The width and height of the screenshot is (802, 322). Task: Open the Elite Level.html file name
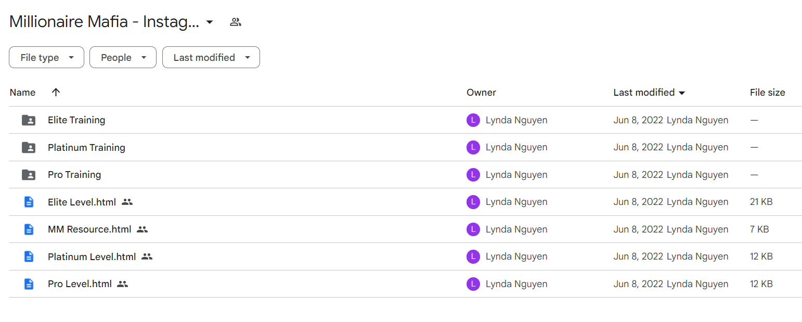[82, 202]
